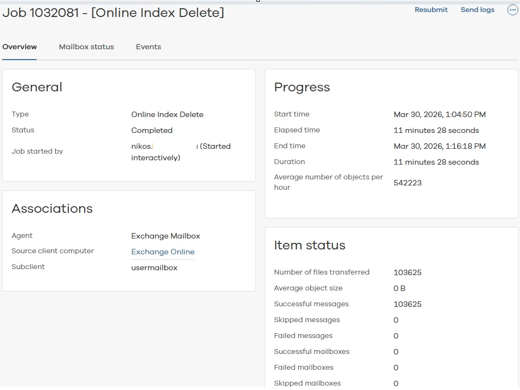Click the Completed status value
This screenshot has height=390, width=520.
click(151, 131)
